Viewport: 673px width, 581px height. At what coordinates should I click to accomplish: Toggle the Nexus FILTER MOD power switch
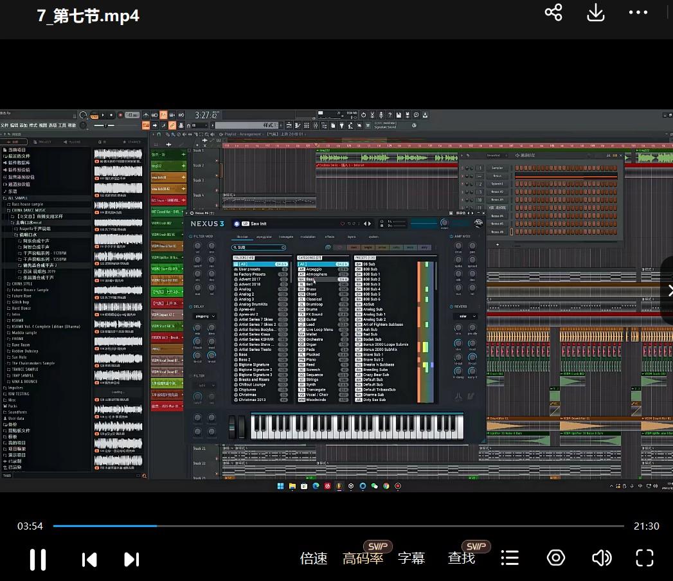coord(190,237)
